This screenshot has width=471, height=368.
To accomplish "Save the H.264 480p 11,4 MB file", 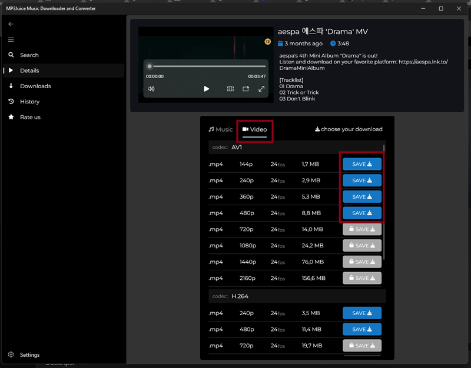I will [362, 329].
